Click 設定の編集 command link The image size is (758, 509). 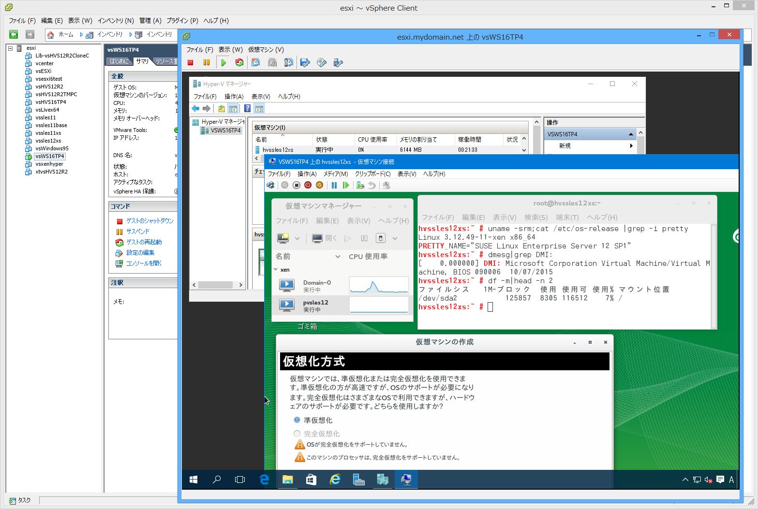[140, 253]
